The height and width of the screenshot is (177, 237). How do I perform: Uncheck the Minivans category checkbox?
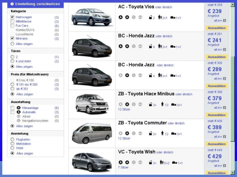(12, 38)
